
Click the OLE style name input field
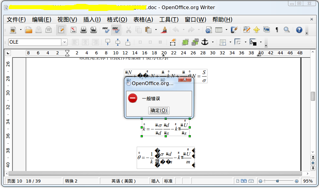click(35, 42)
